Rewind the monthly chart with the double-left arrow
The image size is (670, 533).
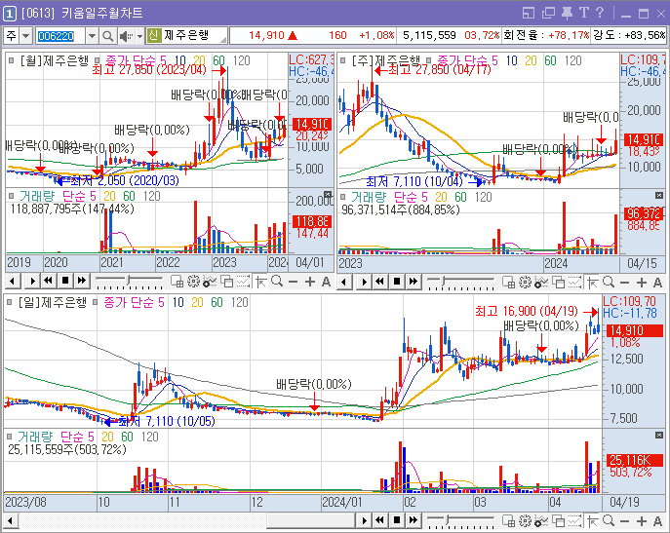(49, 281)
